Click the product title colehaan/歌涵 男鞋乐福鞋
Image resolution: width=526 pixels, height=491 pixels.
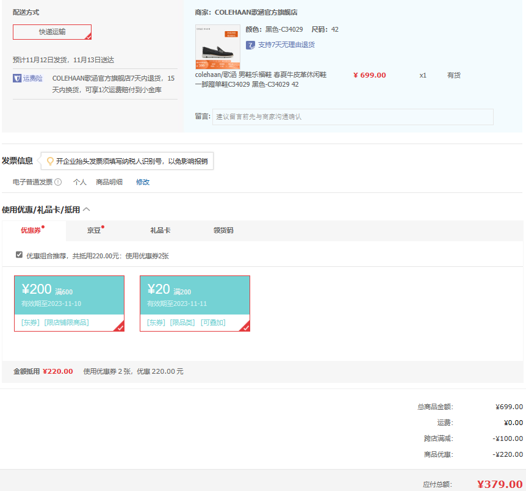click(261, 79)
